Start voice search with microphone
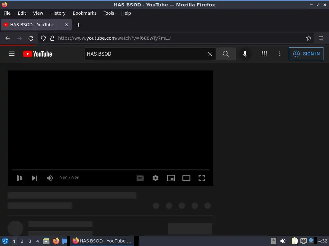 pos(245,54)
